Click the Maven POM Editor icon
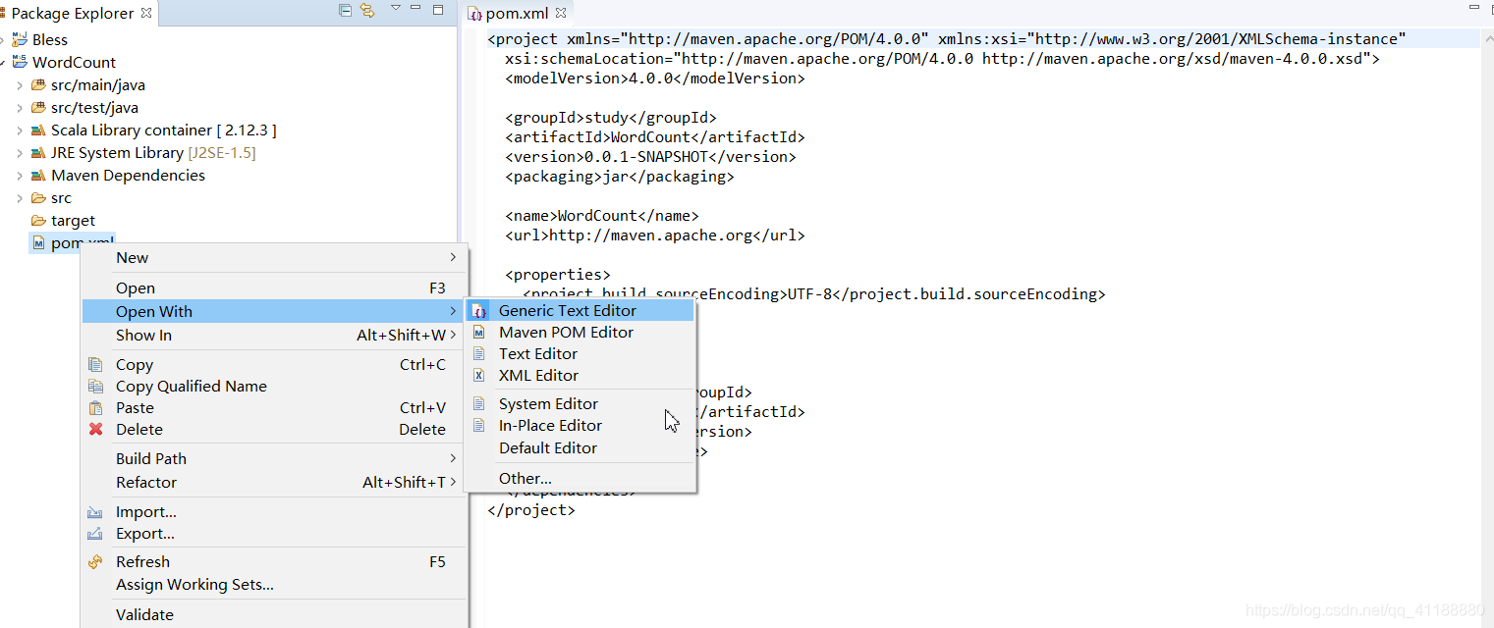The width and height of the screenshot is (1494, 628). [479, 332]
